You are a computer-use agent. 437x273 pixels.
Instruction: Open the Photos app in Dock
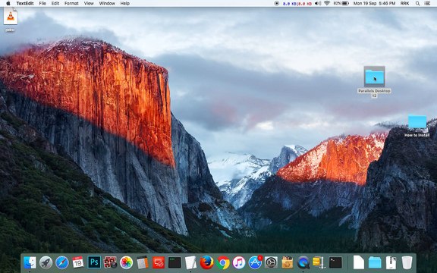pyautogui.click(x=126, y=262)
